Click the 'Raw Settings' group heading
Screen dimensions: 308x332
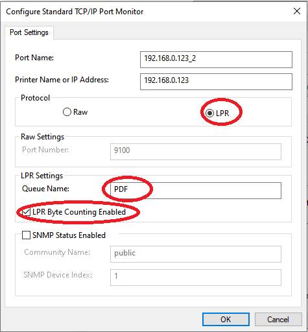[x=43, y=137]
